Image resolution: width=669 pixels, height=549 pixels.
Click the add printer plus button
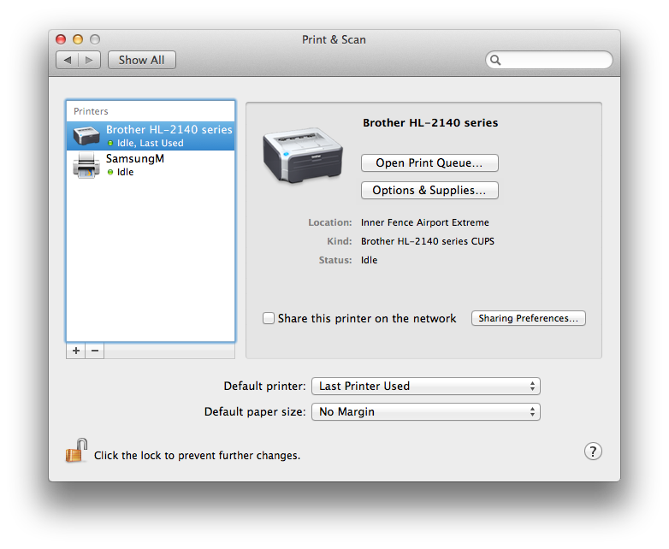pos(76,351)
